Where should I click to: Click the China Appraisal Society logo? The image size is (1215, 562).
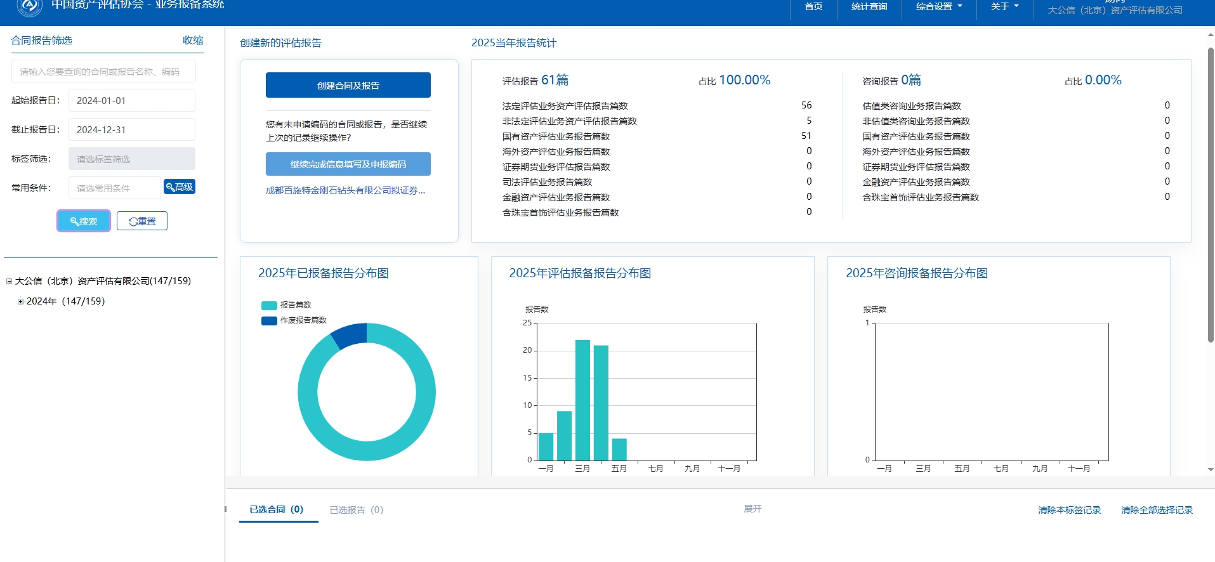pos(29,6)
